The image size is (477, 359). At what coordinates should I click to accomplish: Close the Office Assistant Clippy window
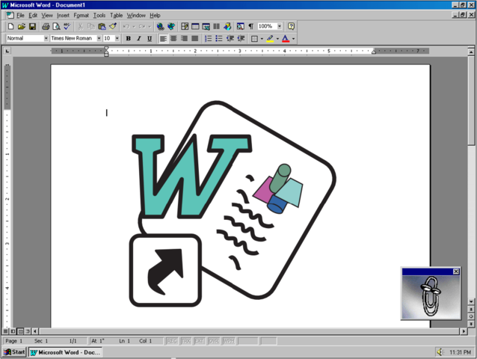[456, 271]
